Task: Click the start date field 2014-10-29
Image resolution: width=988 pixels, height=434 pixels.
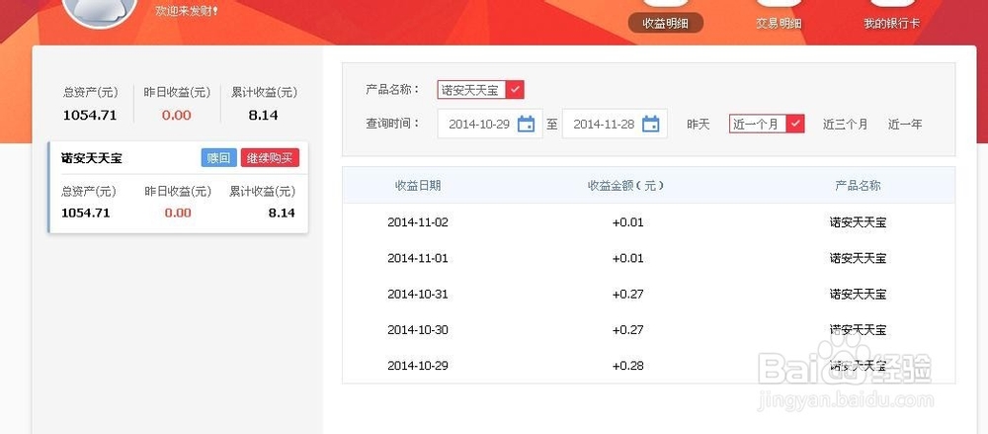Action: (490, 124)
